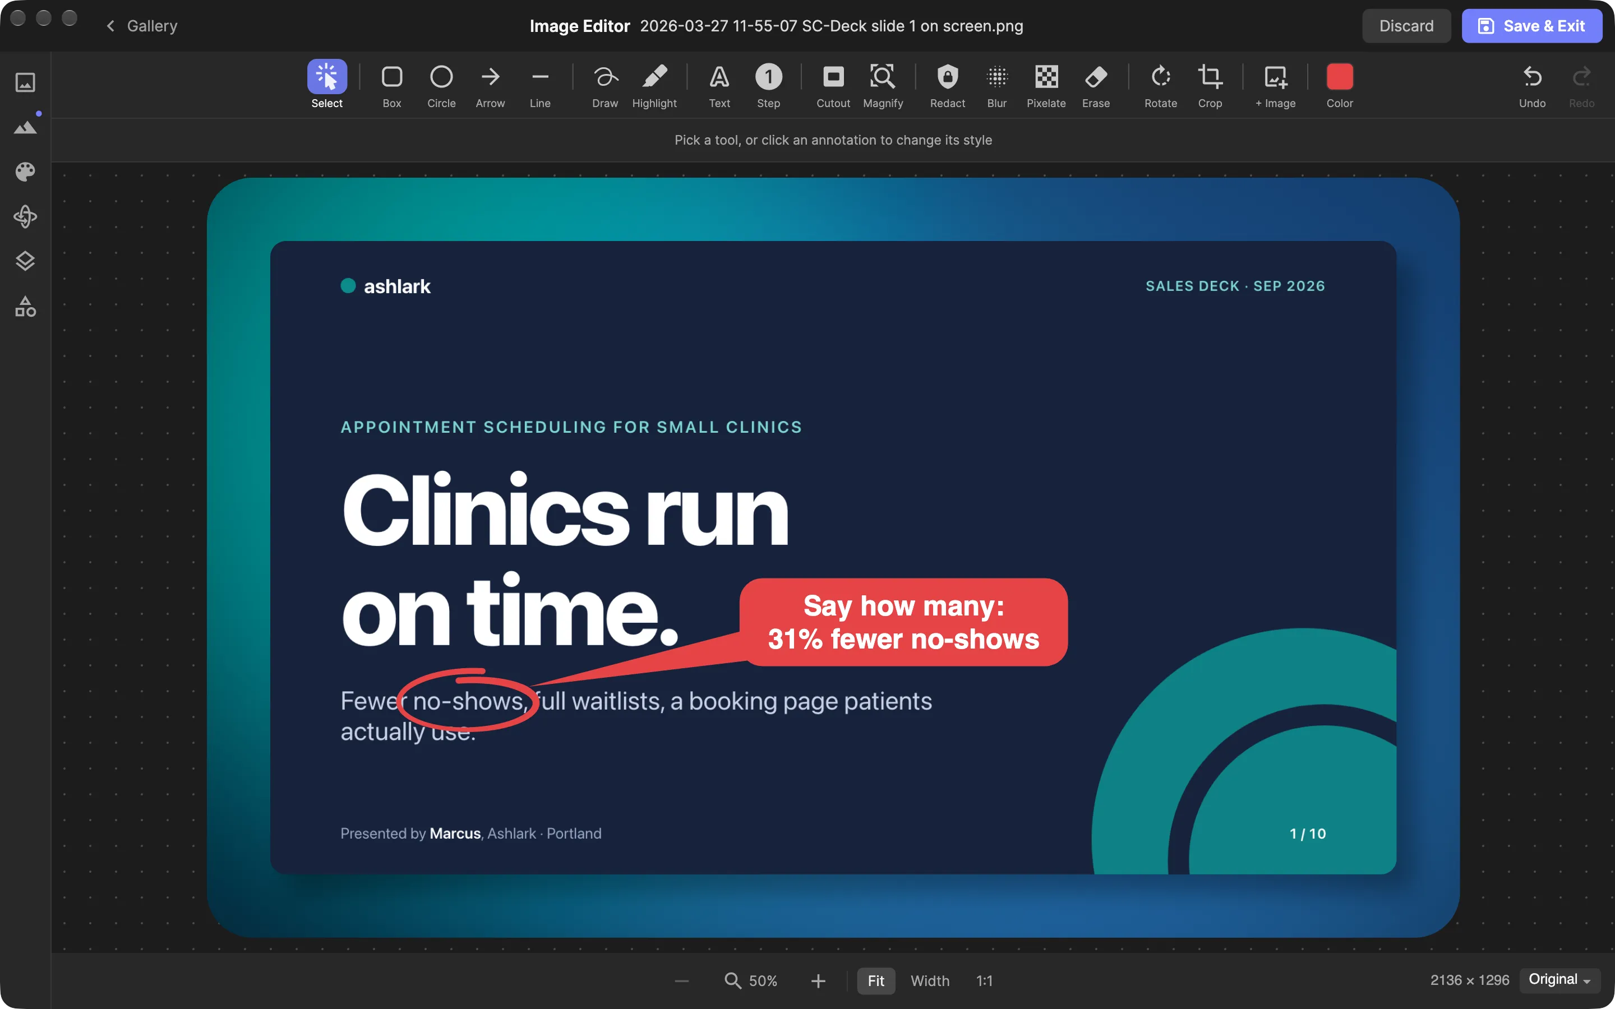Select the Text tool

tap(719, 85)
